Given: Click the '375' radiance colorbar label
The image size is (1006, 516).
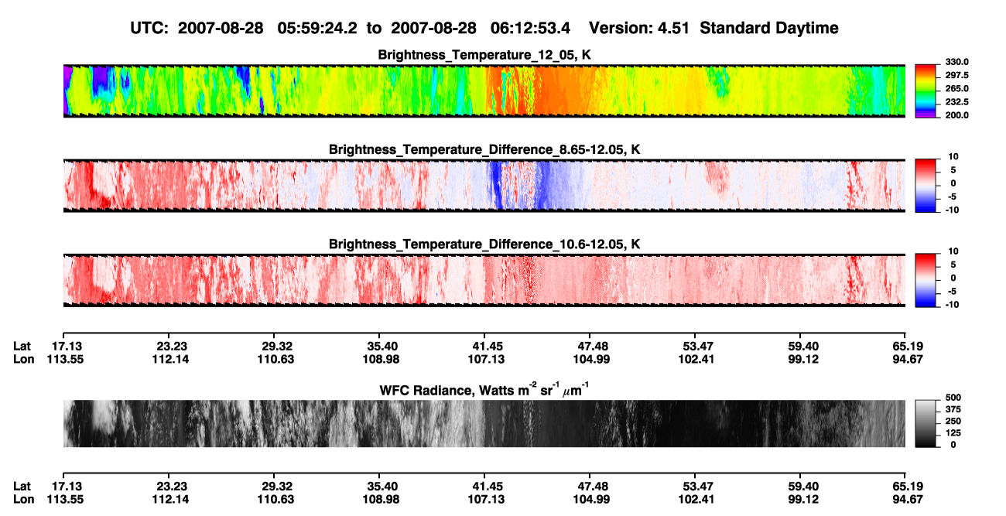Looking at the screenshot, I should 953,408.
